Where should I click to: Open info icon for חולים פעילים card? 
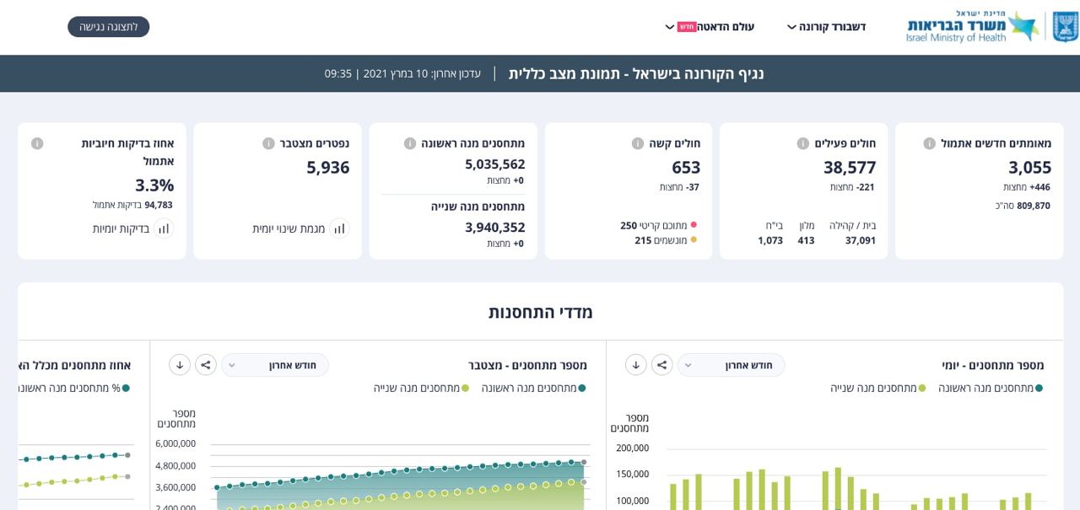[x=803, y=143]
